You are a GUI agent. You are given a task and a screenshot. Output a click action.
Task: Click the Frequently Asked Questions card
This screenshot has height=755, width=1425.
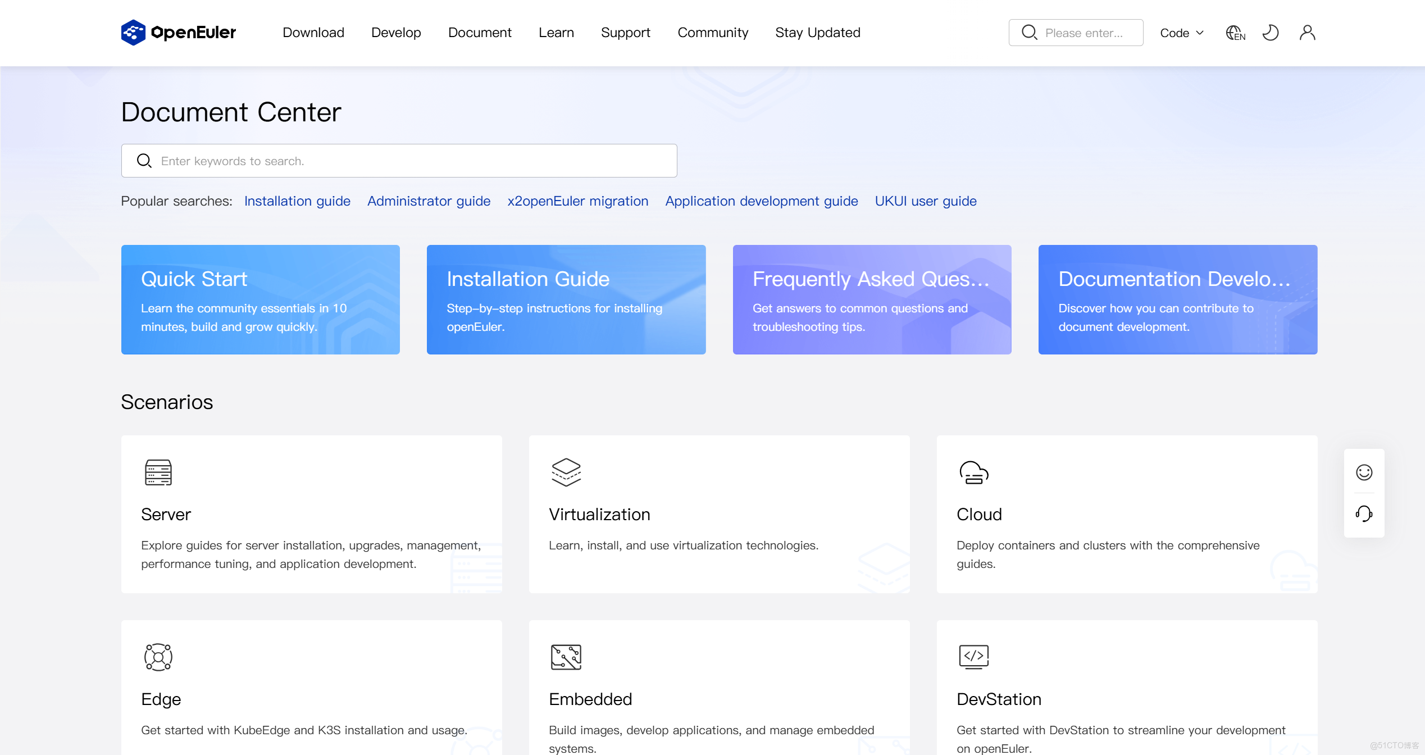(x=871, y=299)
